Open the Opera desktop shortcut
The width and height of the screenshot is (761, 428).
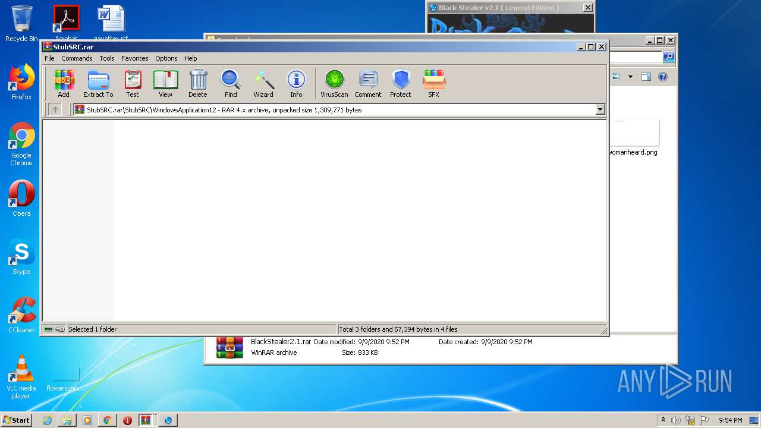(x=21, y=199)
